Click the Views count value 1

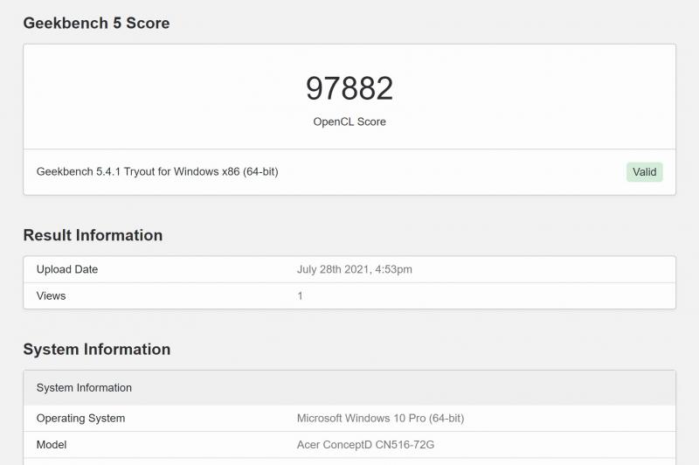(x=300, y=296)
